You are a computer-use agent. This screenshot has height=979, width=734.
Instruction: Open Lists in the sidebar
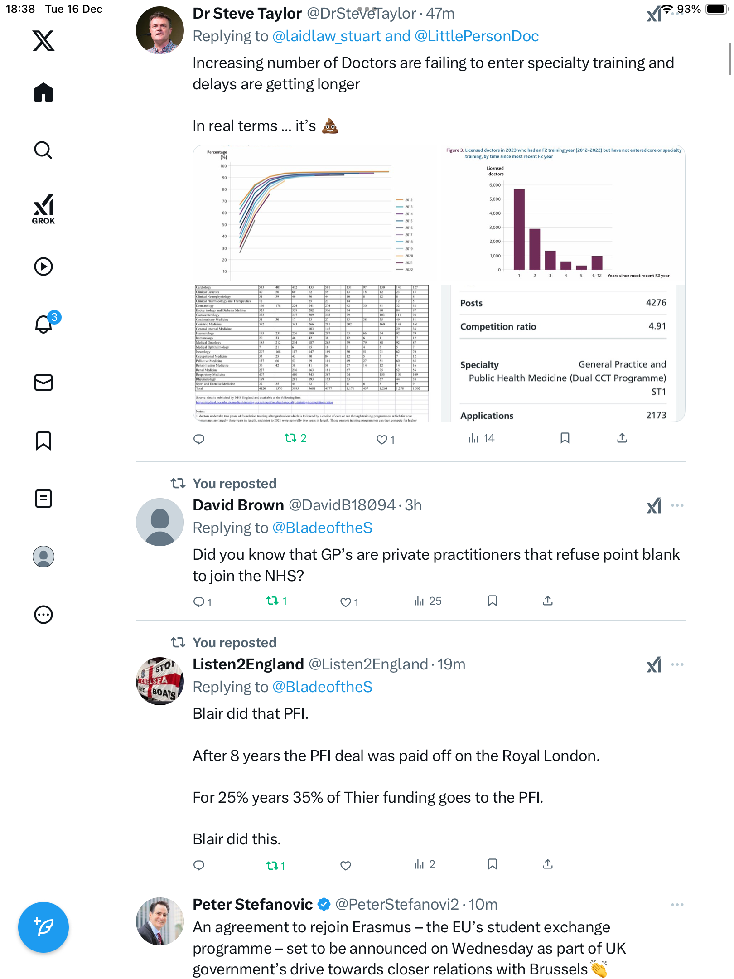[43, 499]
